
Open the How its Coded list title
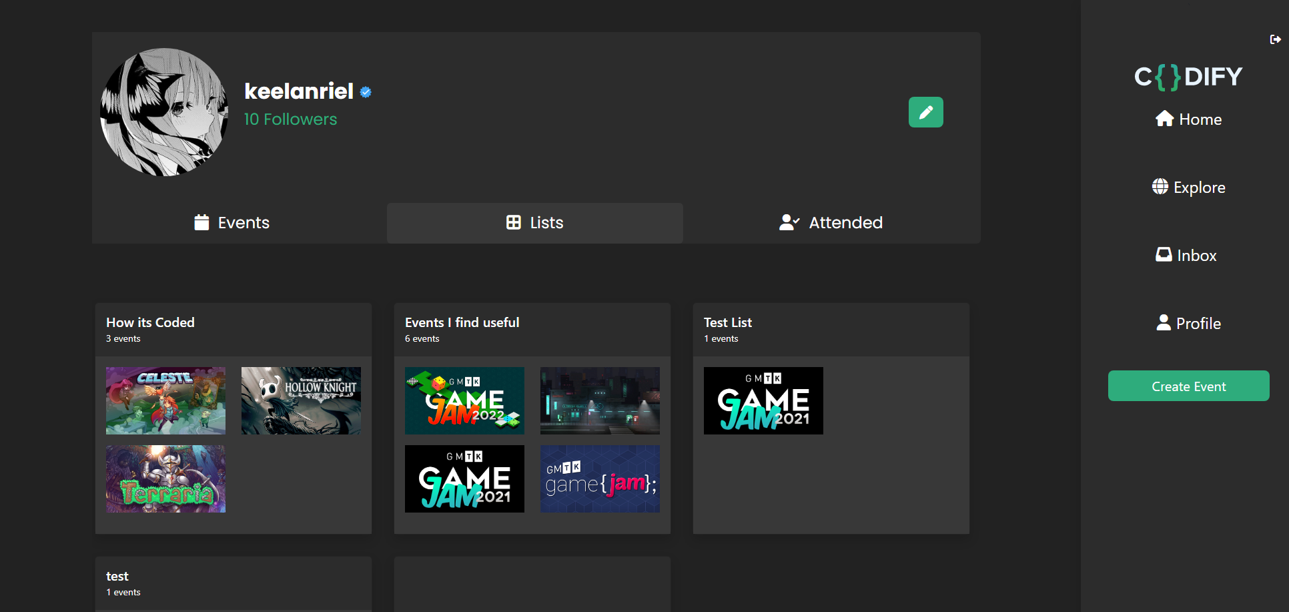(x=150, y=322)
